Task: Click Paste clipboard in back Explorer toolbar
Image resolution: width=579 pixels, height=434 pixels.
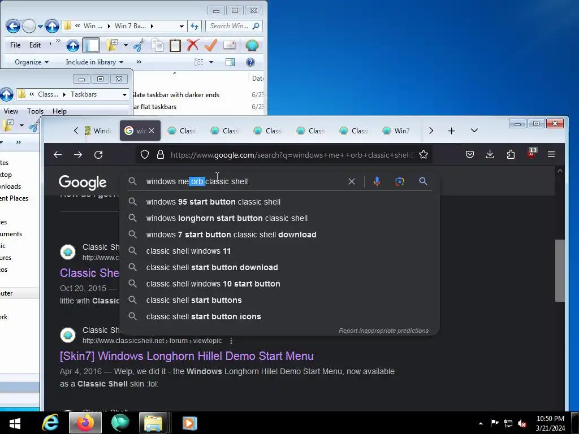Action: coord(175,45)
